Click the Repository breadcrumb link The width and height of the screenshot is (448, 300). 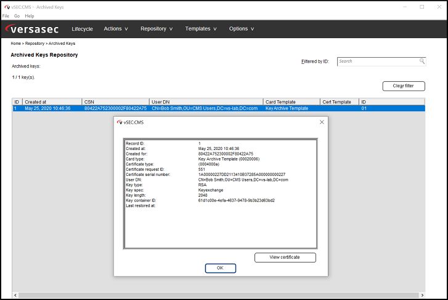click(x=35, y=43)
